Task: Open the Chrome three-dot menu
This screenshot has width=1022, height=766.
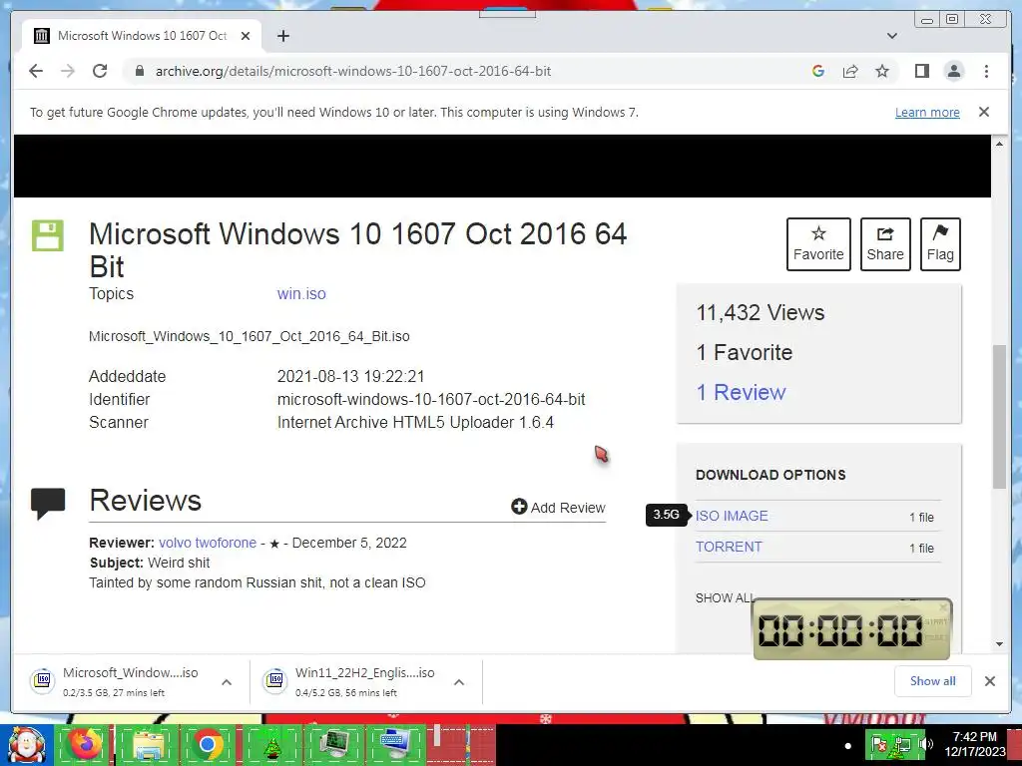Action: point(986,71)
